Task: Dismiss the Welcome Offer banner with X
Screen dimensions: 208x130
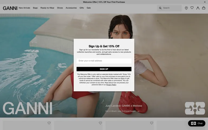Action: pyautogui.click(x=205, y=2)
